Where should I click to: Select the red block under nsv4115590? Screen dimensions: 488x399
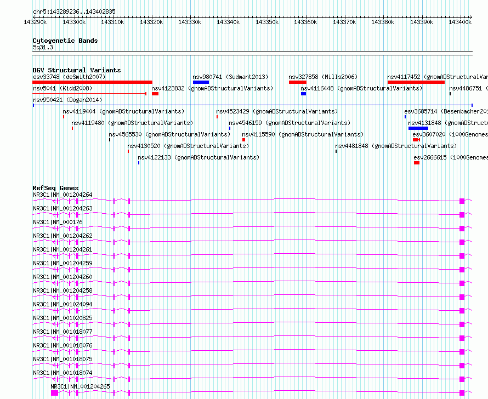coord(243,140)
